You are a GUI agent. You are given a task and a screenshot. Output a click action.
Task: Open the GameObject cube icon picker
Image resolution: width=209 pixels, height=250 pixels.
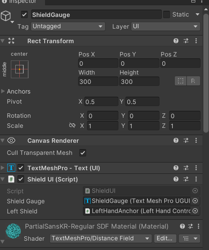6,16
